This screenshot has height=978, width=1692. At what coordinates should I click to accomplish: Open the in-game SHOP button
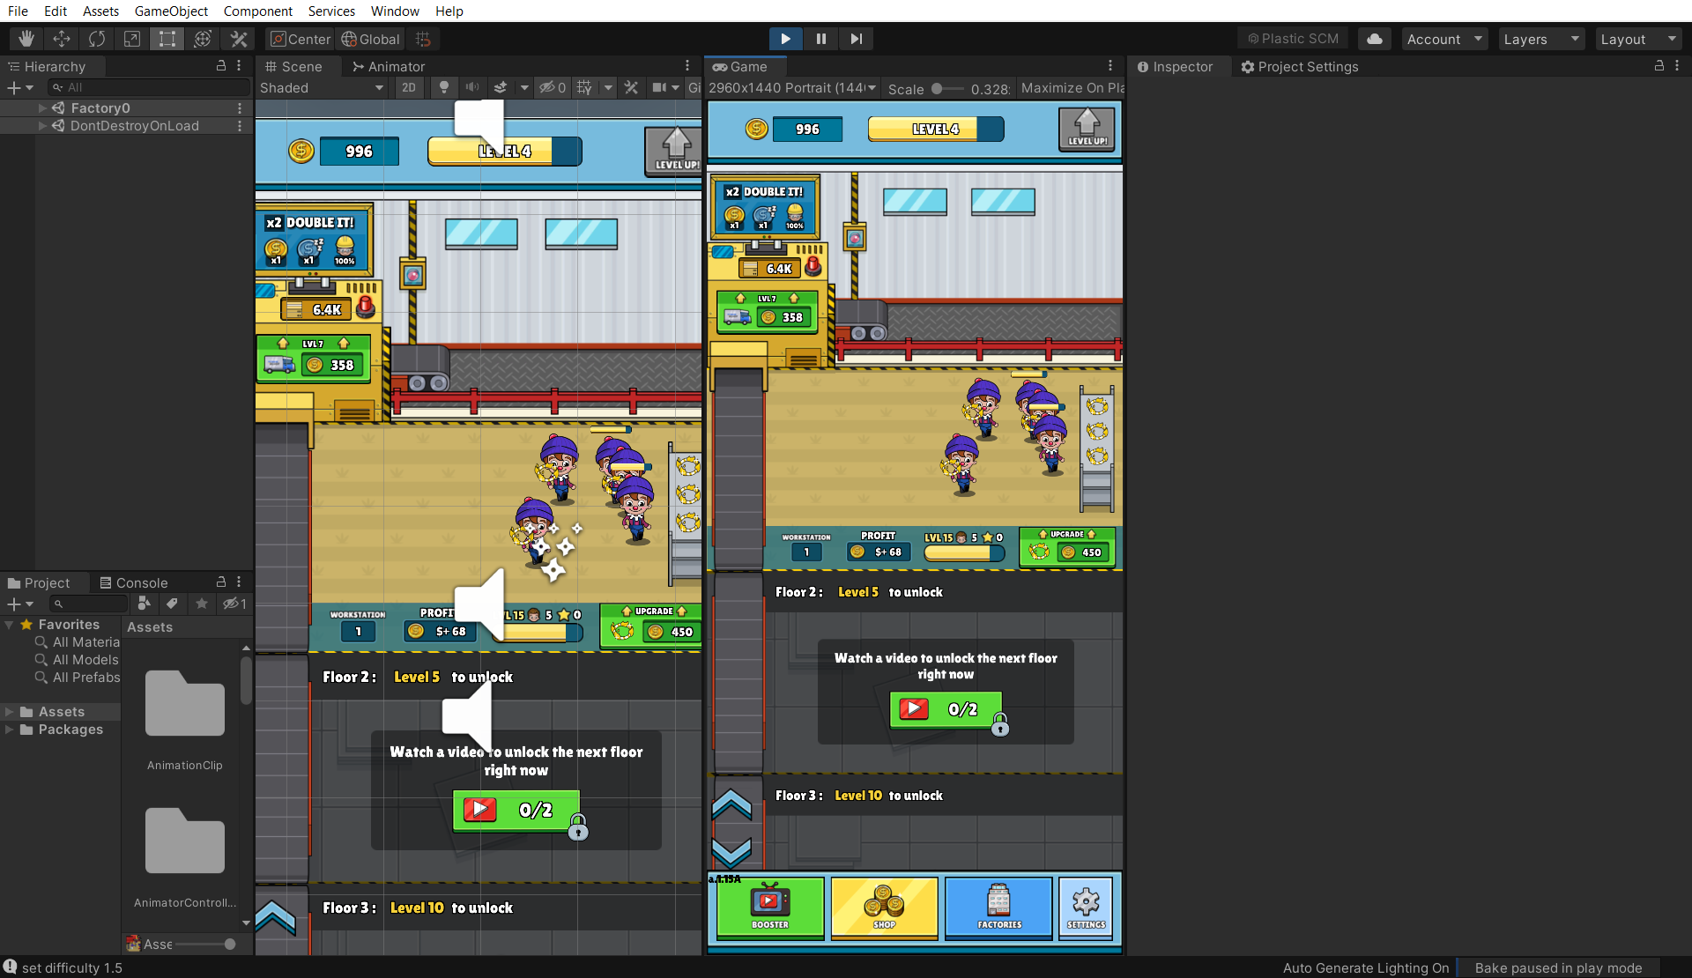pos(883,908)
